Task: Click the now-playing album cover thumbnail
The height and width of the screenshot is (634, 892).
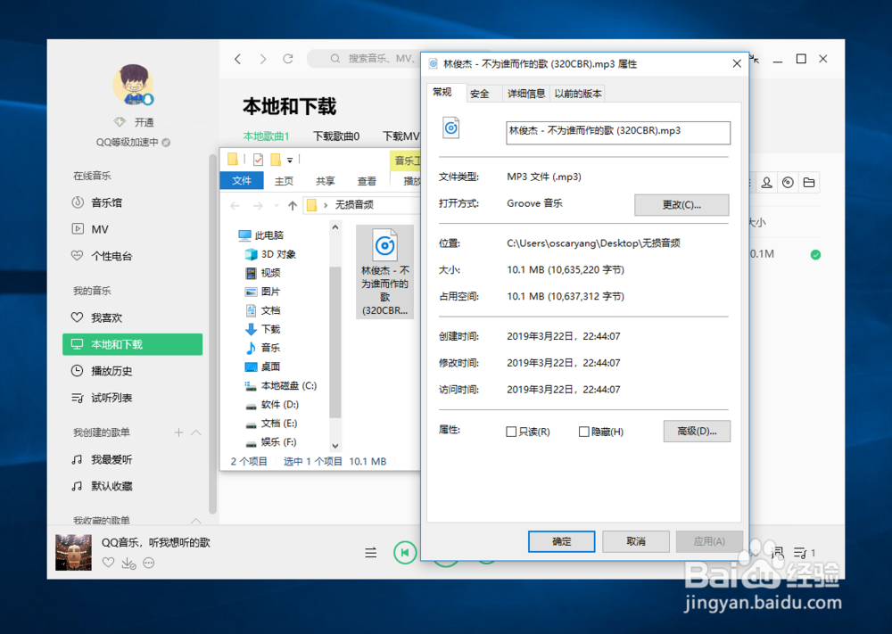Action: tap(73, 552)
